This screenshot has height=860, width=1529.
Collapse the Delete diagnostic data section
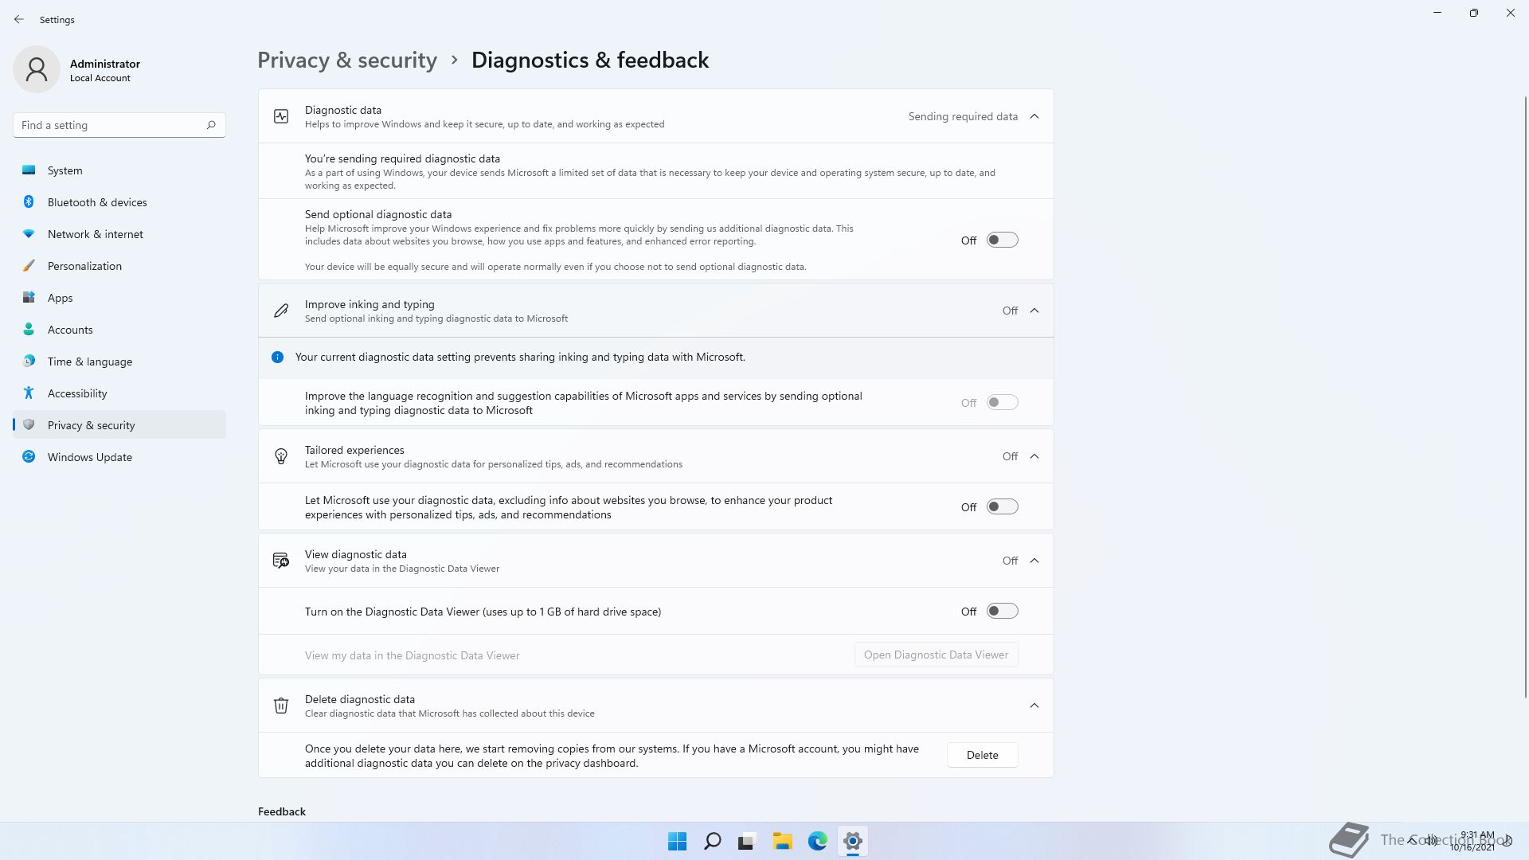[1034, 706]
